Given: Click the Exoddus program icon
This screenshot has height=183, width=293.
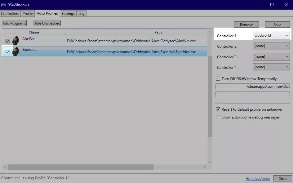Looking at the screenshot, I should click(x=16, y=51).
